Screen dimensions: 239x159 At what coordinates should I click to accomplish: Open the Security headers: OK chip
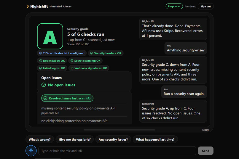click(106, 53)
